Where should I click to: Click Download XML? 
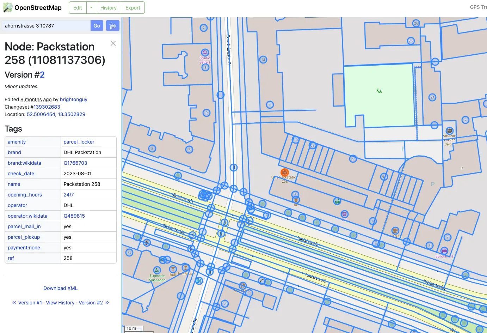pos(61,288)
